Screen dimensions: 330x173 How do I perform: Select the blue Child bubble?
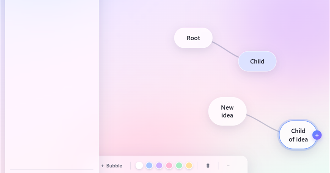pos(257,61)
